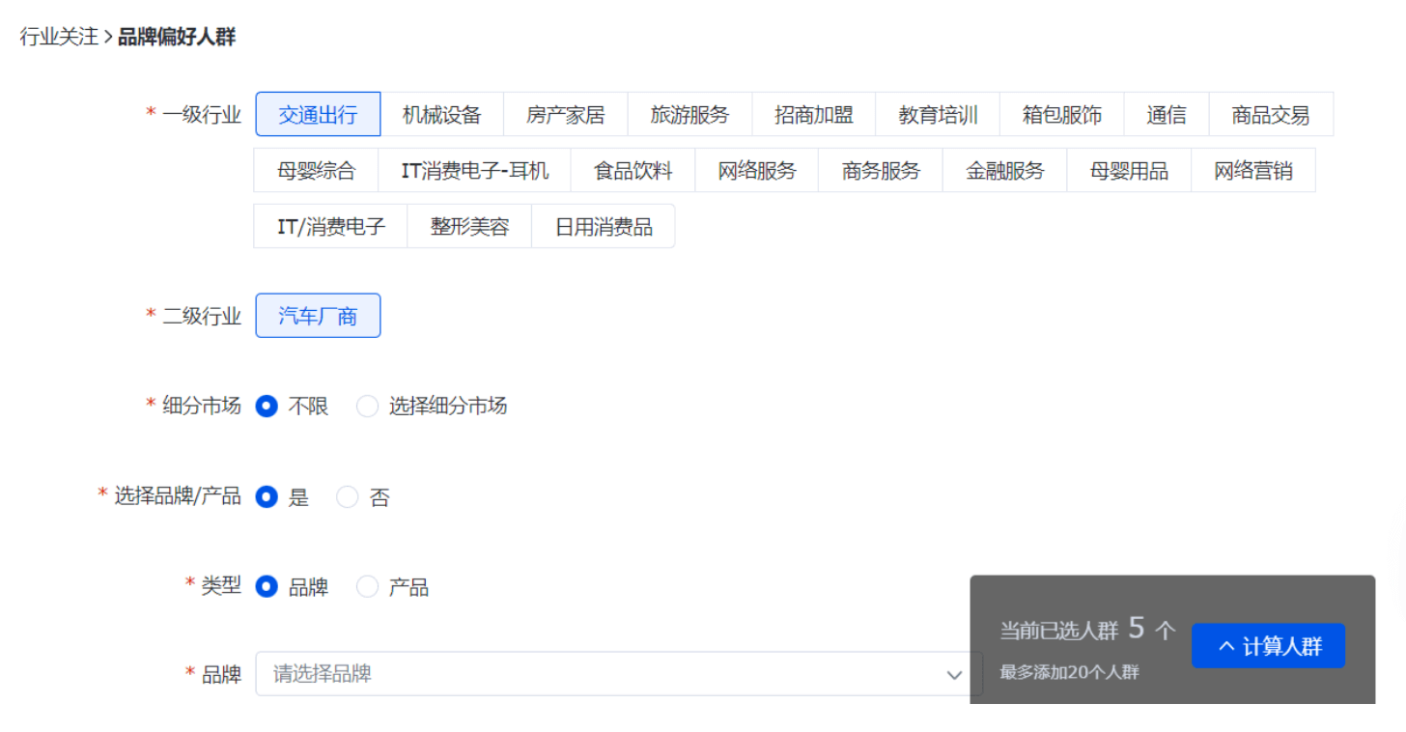Click the 品牌偏好人群 breadcrumb title
Image resolution: width=1406 pixels, height=732 pixels.
(177, 38)
